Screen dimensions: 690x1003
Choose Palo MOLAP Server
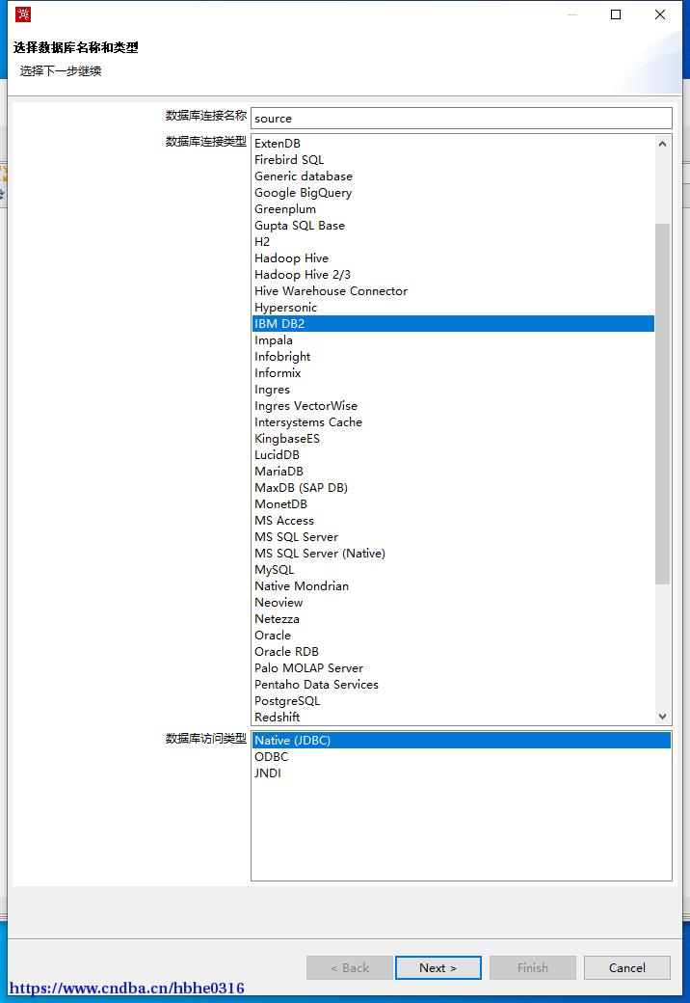pyautogui.click(x=454, y=668)
